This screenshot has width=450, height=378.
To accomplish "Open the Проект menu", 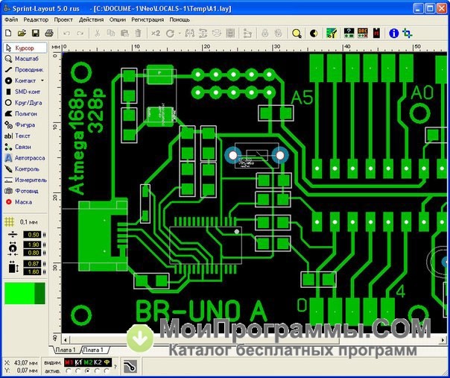I will point(63,19).
